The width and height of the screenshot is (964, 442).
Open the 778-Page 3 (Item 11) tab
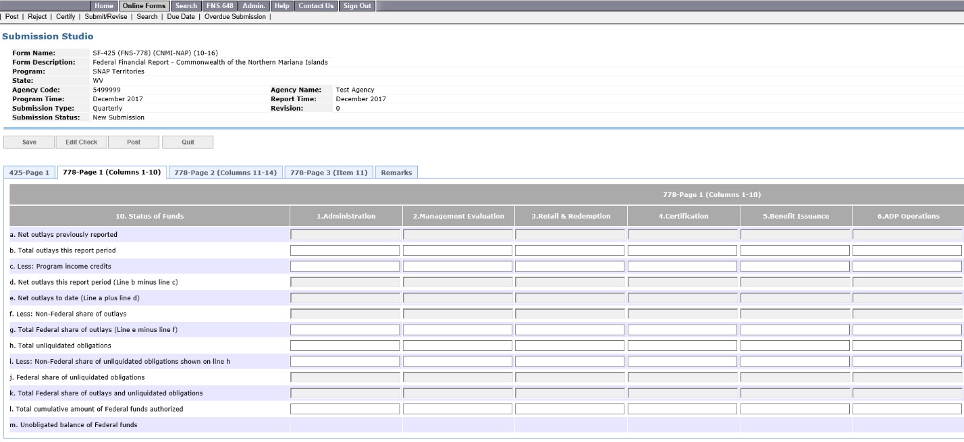[x=328, y=173]
